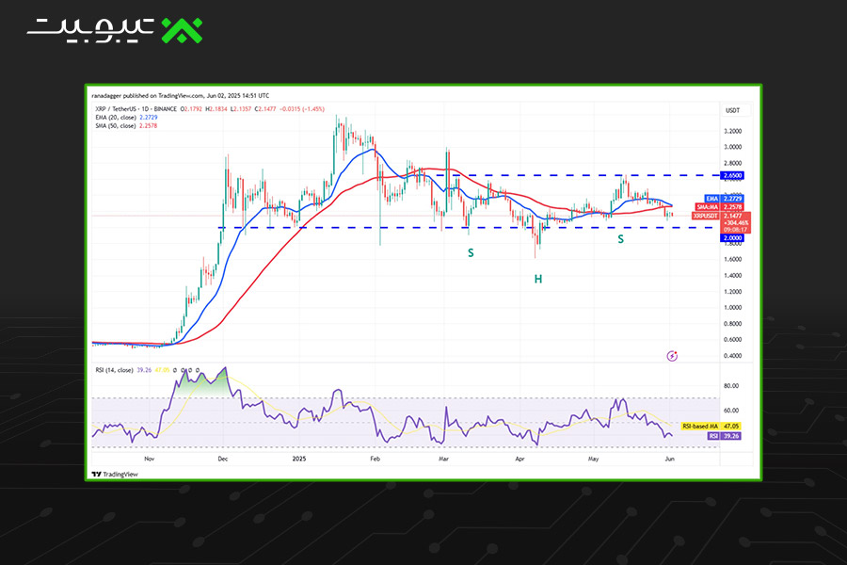The height and width of the screenshot is (565, 847).
Task: Open the TradingView logo at chart bottom
Action: click(x=115, y=475)
